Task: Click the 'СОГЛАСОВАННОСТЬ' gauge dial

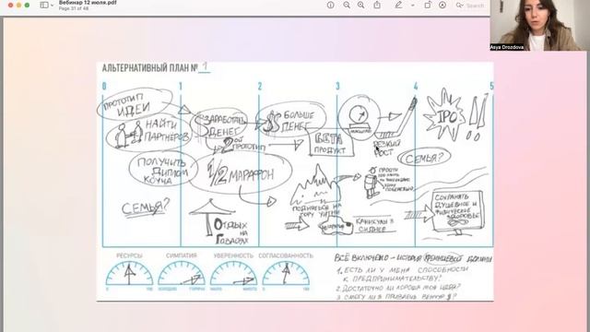Action: click(286, 273)
